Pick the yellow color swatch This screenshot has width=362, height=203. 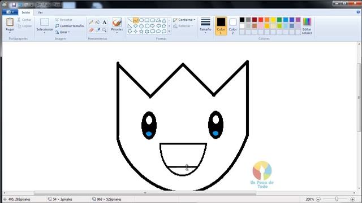[x=273, y=20]
